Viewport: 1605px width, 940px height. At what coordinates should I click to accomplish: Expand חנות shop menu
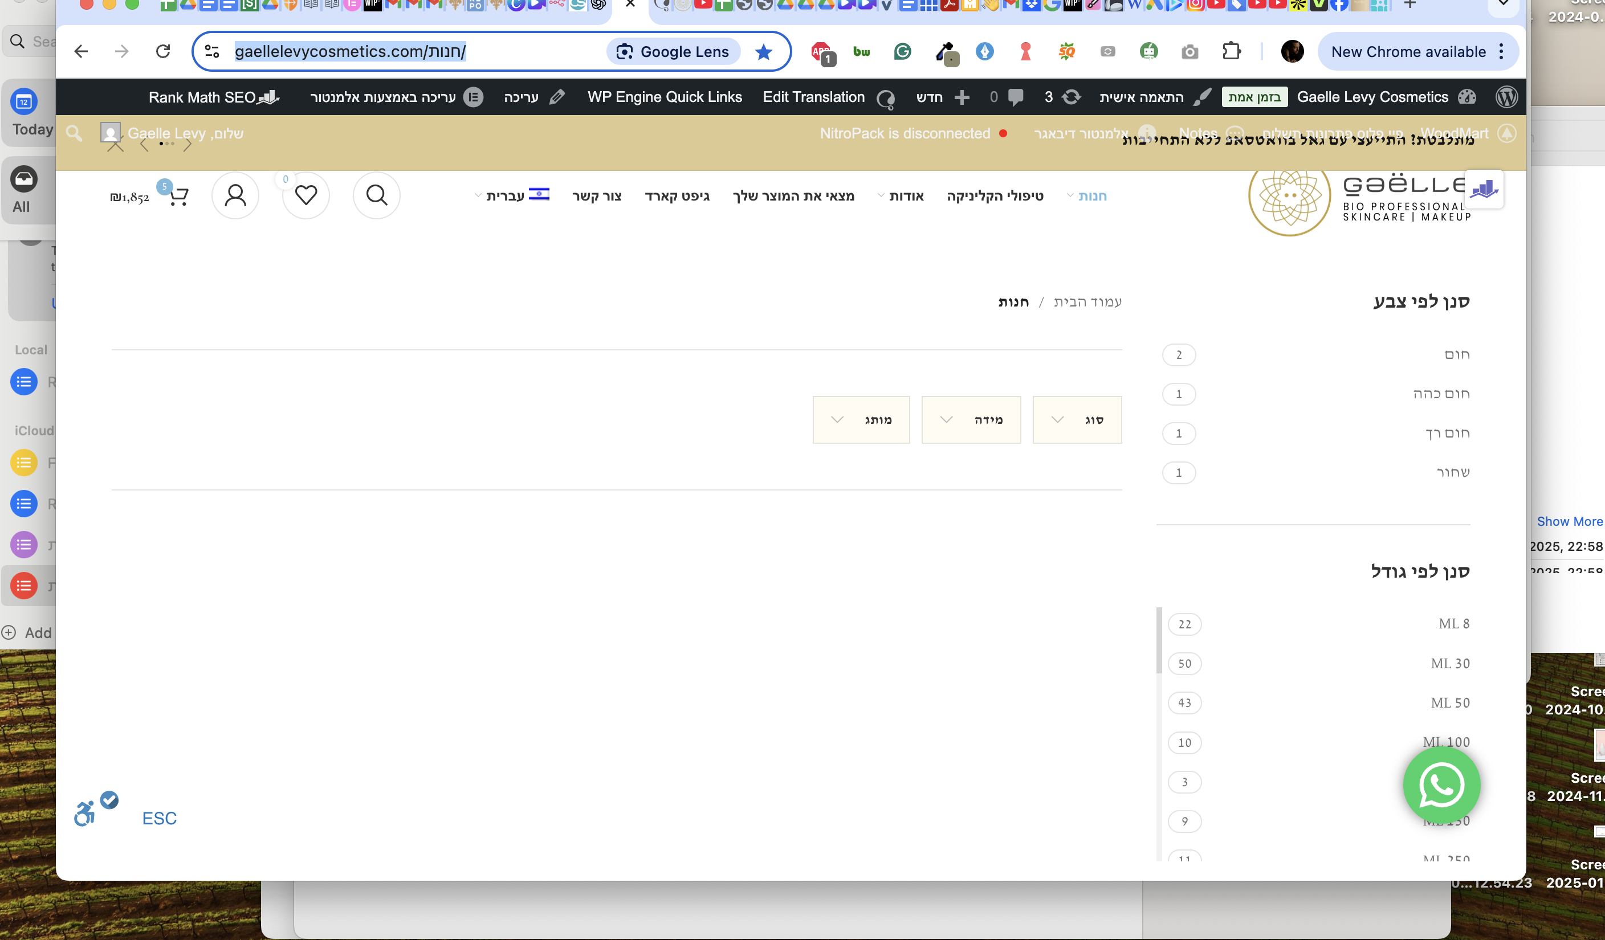(x=1087, y=196)
